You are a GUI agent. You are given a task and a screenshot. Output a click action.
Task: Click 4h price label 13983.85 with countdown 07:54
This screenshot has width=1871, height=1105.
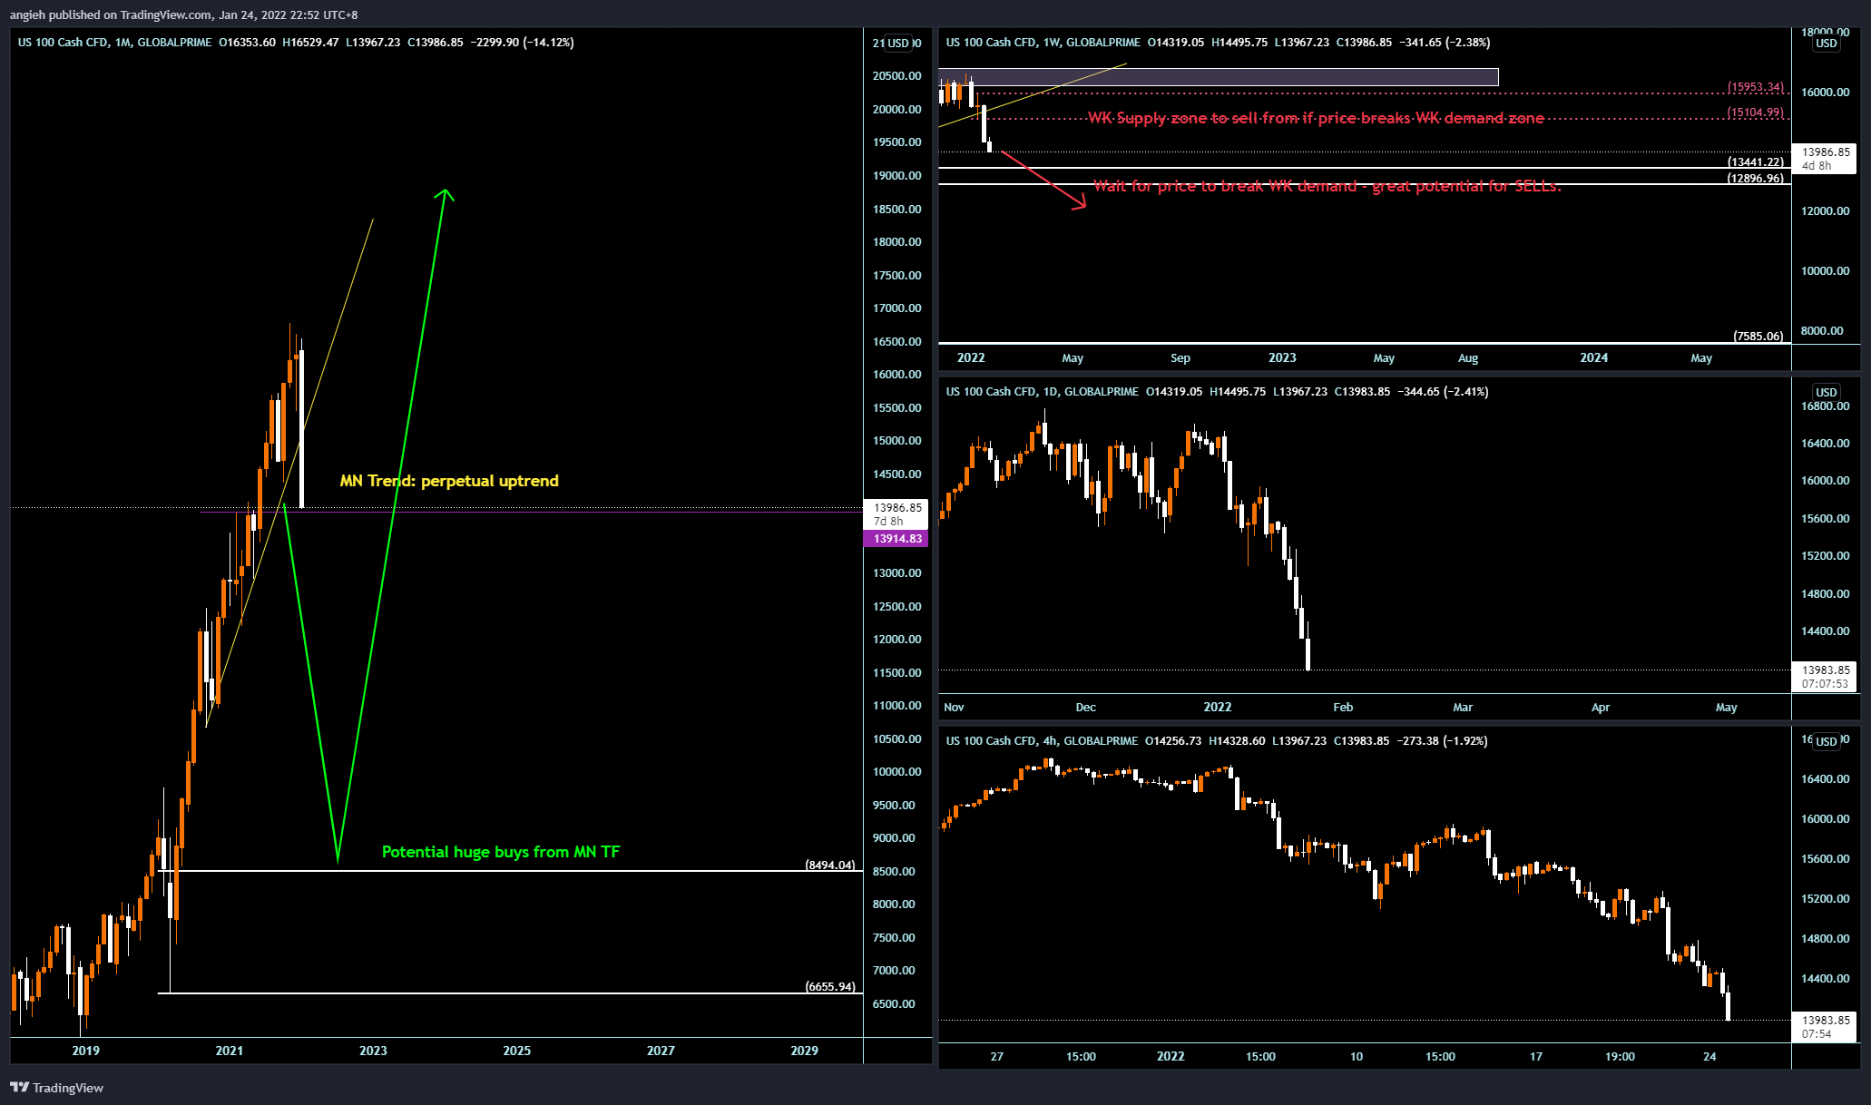tap(1825, 1027)
